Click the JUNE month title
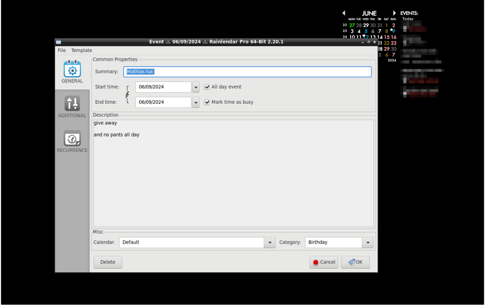The height and width of the screenshot is (305, 485). (369, 13)
